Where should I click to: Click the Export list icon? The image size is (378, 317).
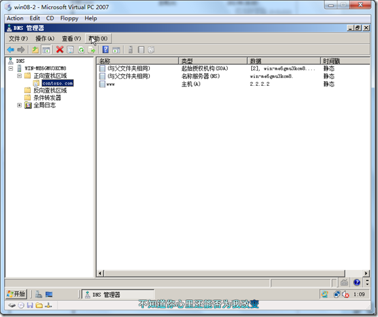coord(92,50)
